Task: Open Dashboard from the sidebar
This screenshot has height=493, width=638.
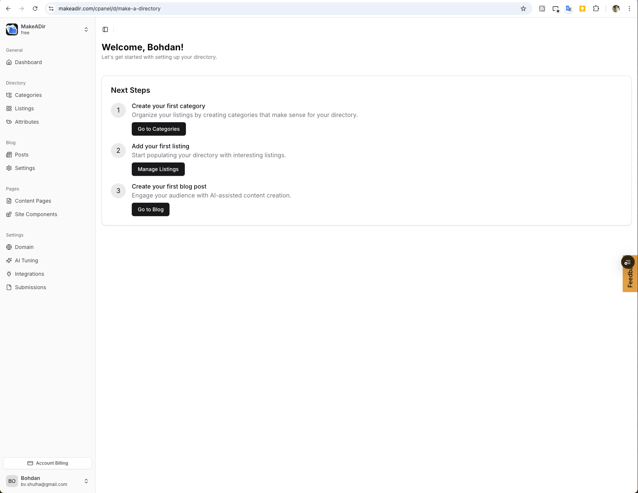Action: tap(28, 62)
